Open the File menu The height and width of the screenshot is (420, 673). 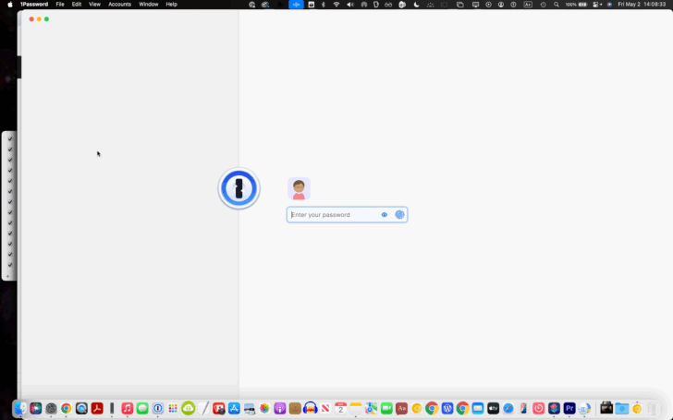coord(60,5)
